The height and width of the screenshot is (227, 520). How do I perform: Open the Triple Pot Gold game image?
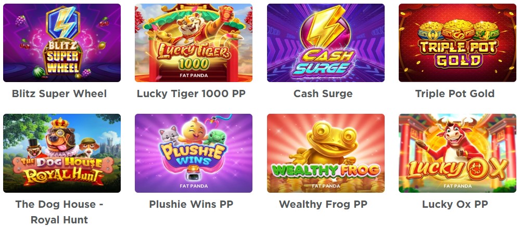tap(458, 43)
